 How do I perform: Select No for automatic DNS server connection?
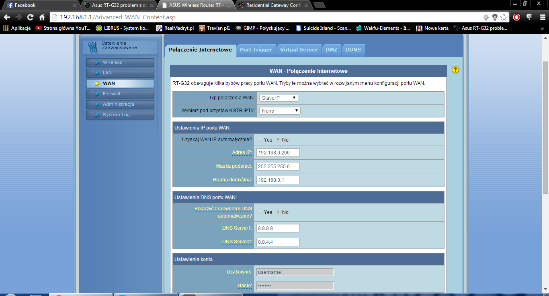(x=278, y=212)
